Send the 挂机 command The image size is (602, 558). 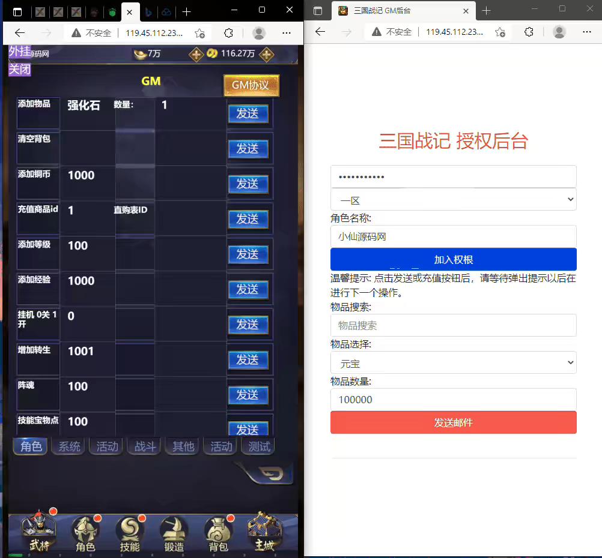tap(248, 325)
